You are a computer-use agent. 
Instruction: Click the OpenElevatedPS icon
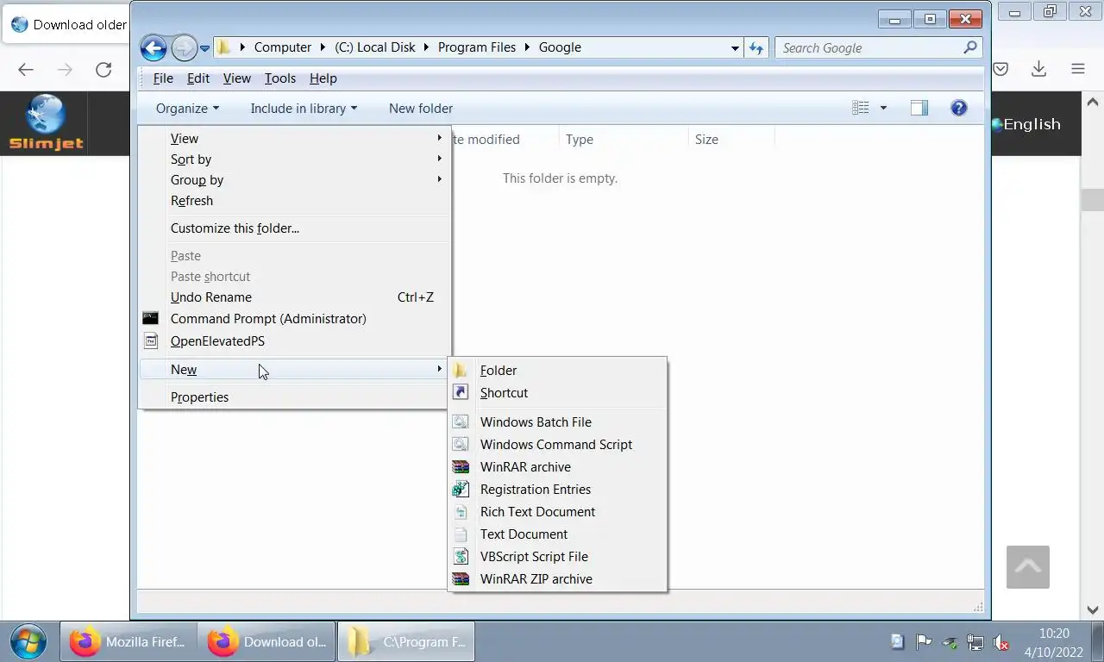point(151,341)
